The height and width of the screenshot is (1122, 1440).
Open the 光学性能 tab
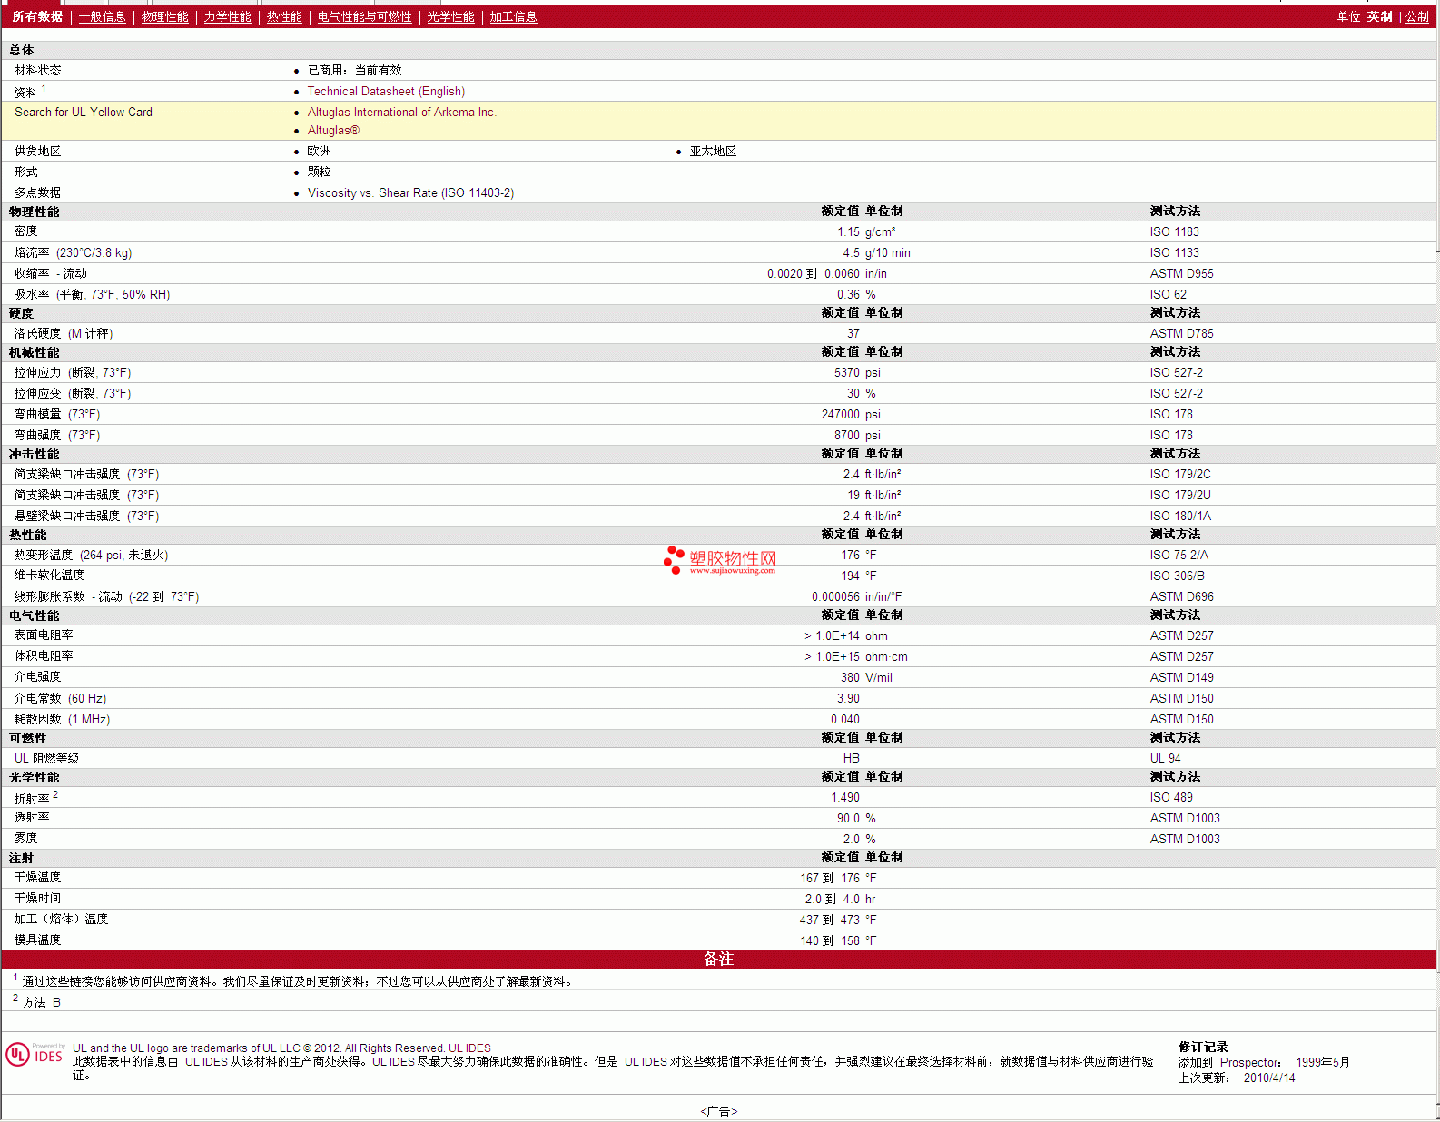point(450,16)
